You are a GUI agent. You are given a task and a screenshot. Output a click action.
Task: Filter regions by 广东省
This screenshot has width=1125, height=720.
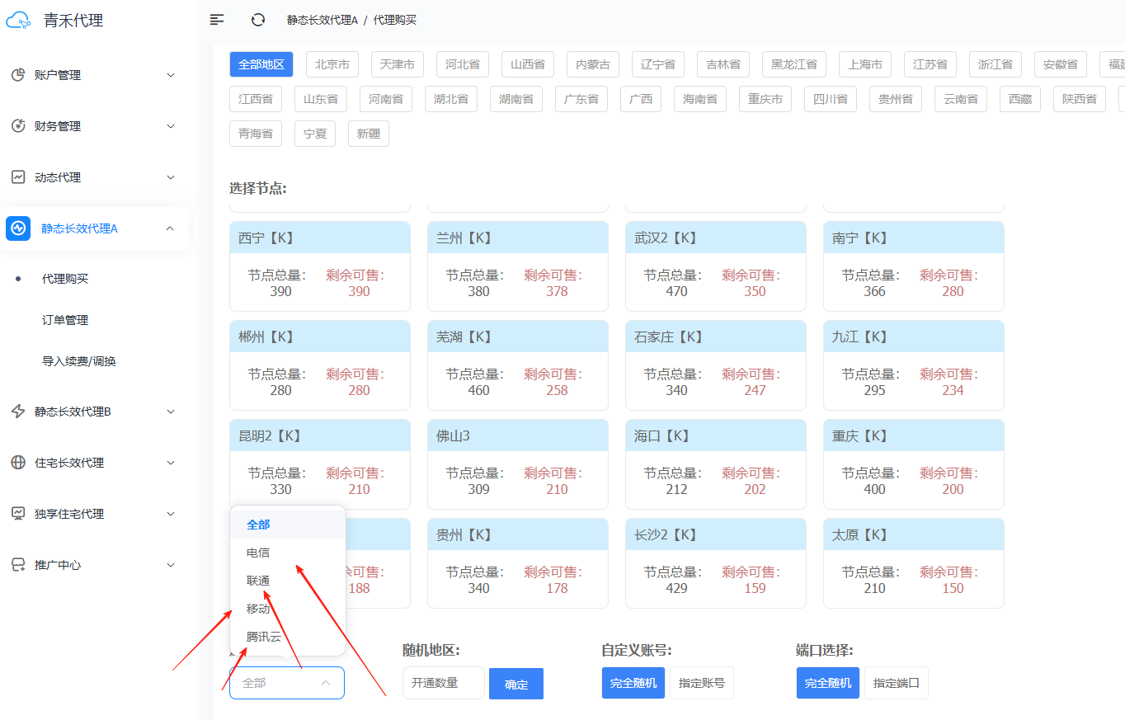tap(581, 99)
